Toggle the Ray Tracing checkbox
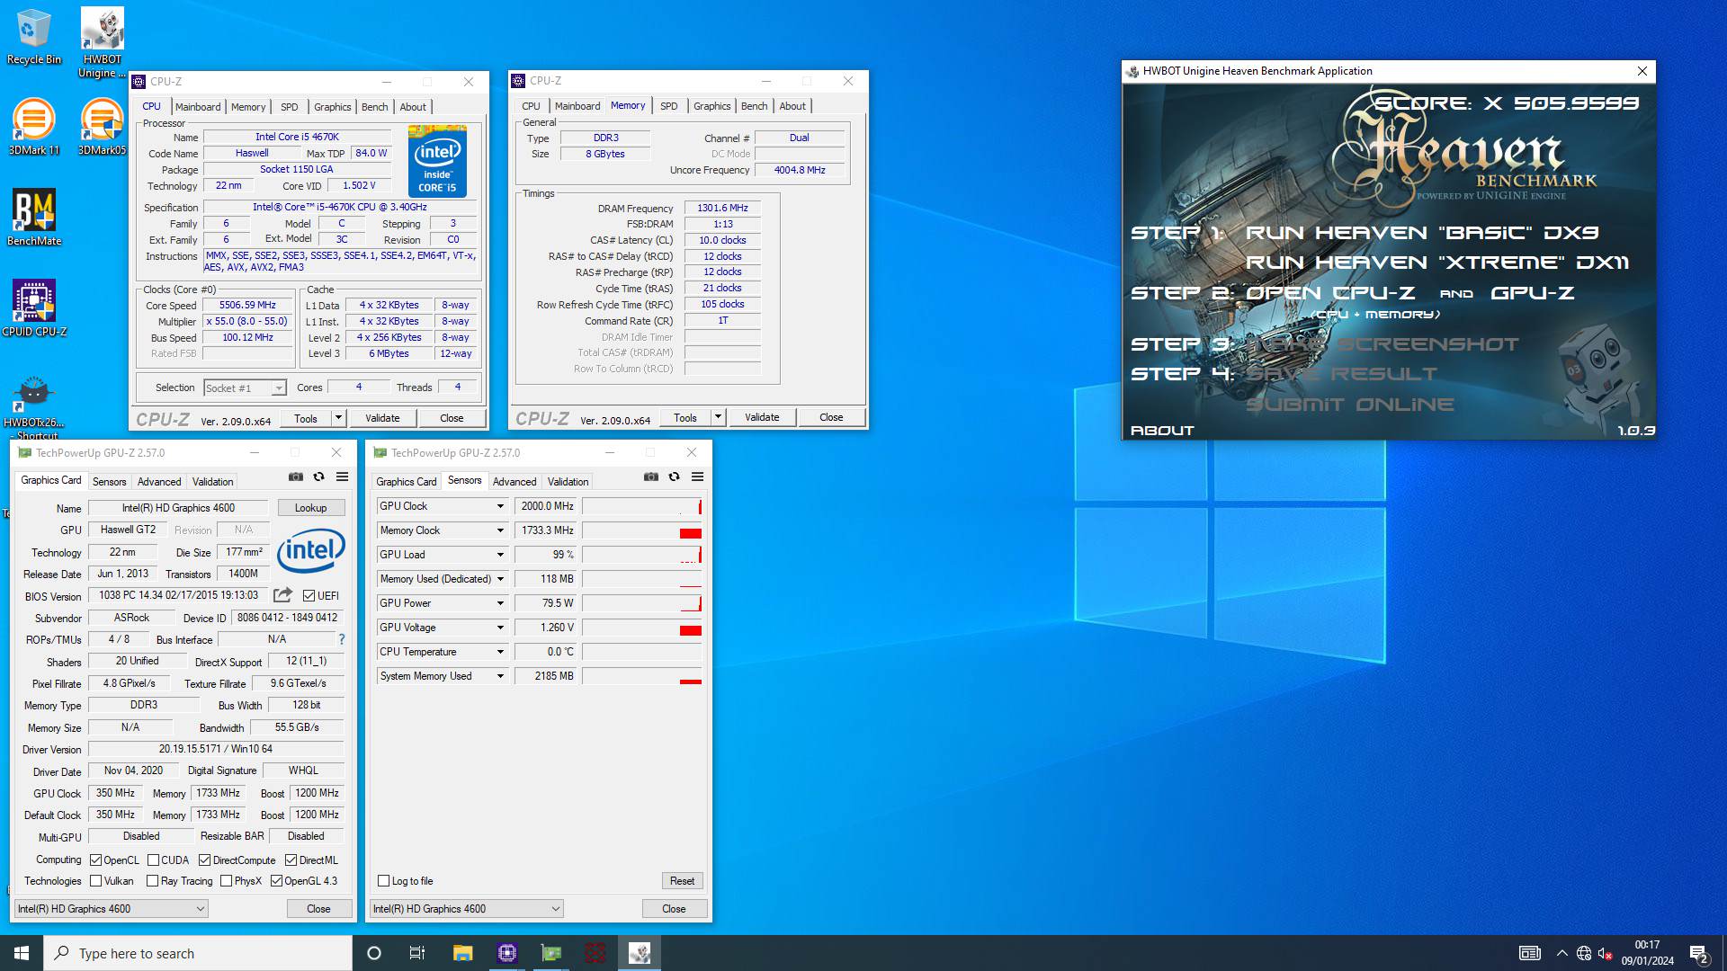Screen dimensions: 1727x971 152,881
